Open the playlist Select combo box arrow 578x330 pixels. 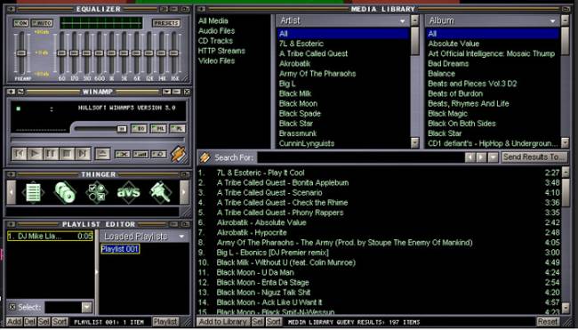(87, 307)
